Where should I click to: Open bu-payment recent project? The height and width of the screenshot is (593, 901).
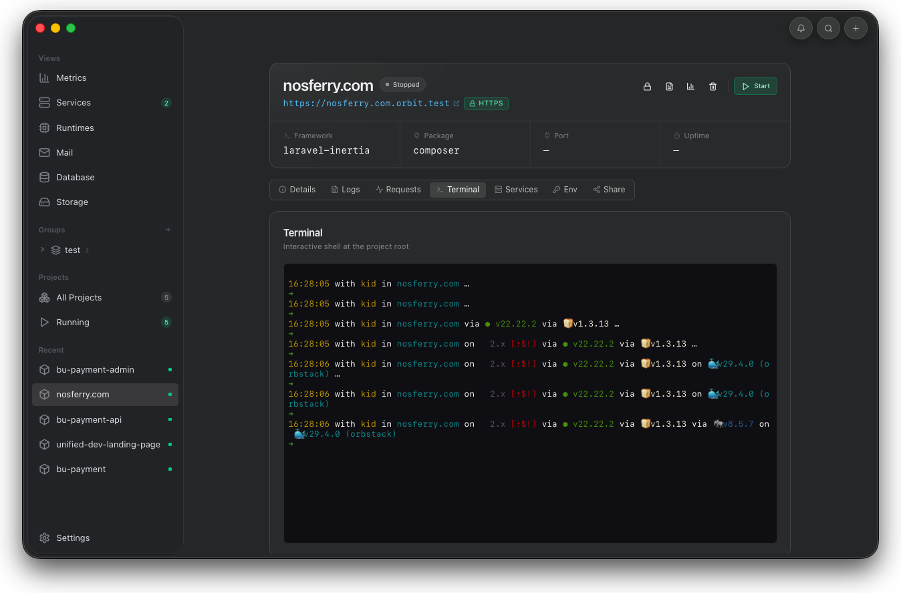click(105, 469)
